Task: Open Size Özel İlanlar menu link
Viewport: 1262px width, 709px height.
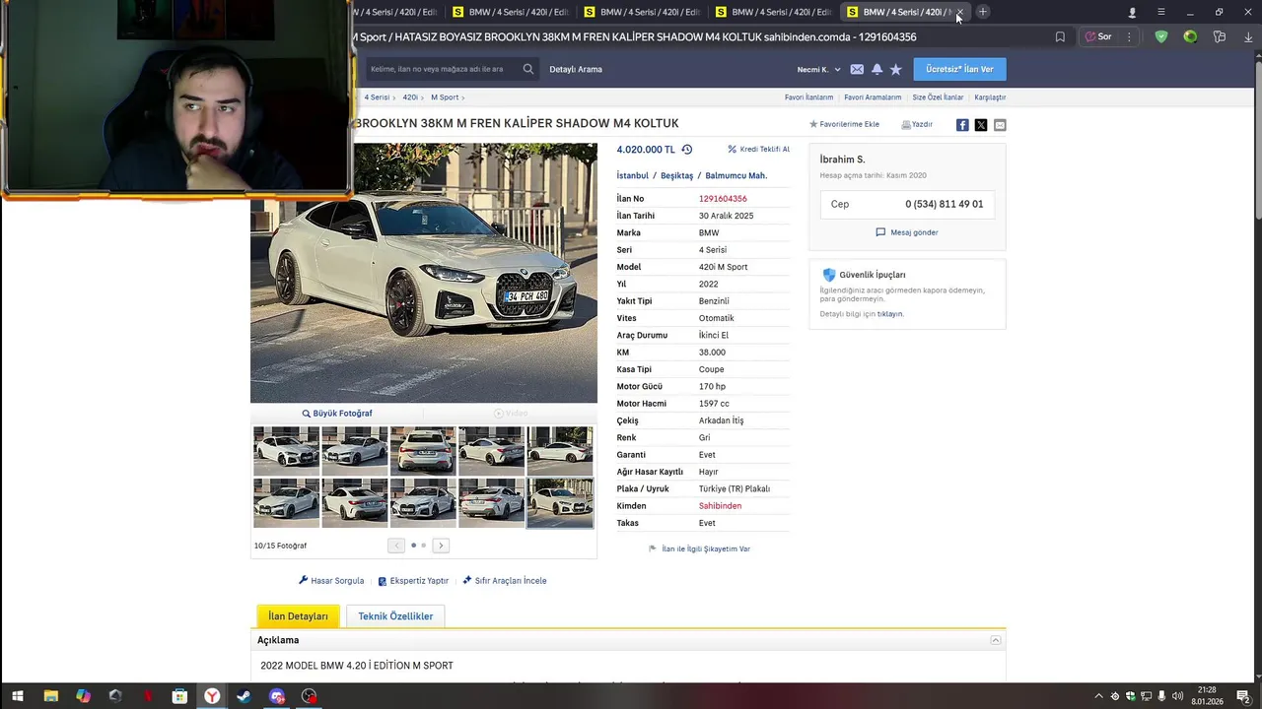Action: click(x=938, y=97)
